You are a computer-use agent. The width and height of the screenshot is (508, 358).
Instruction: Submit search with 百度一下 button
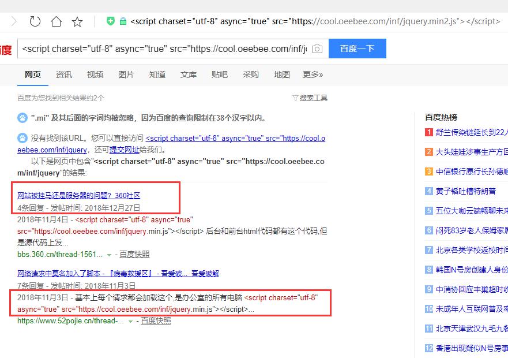pos(357,49)
